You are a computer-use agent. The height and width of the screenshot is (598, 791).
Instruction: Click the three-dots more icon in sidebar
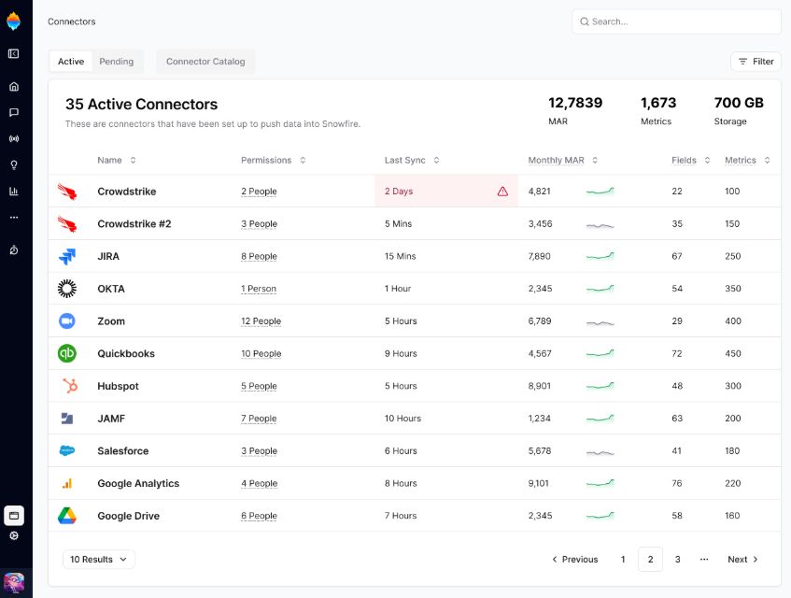(14, 218)
